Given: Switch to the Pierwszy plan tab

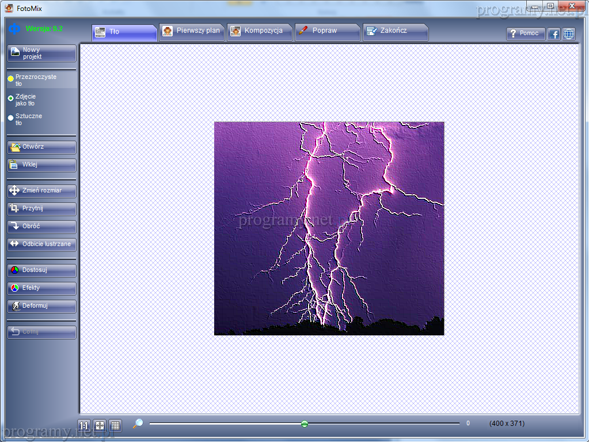Looking at the screenshot, I should [192, 31].
